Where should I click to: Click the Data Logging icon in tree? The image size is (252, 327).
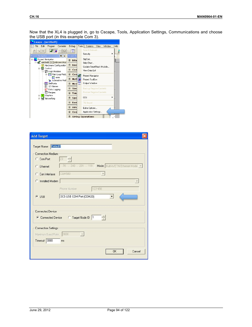46,89
